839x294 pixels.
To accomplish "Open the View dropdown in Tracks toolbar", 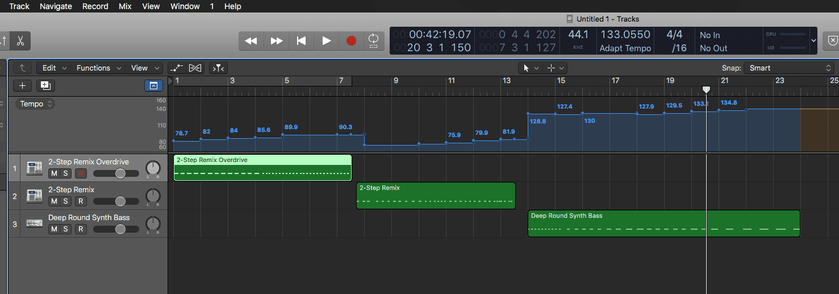I will pos(144,68).
